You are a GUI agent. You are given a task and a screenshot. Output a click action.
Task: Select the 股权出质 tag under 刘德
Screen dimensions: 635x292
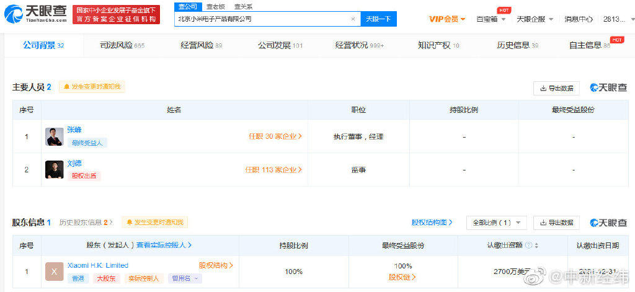tap(84, 176)
